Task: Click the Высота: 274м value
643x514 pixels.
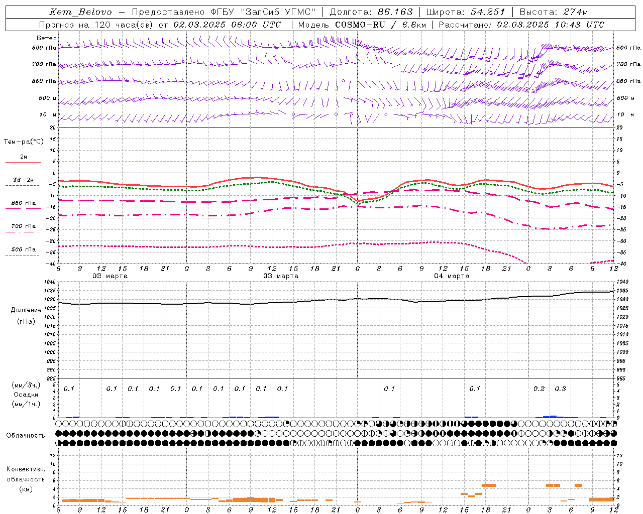Action: tap(554, 12)
